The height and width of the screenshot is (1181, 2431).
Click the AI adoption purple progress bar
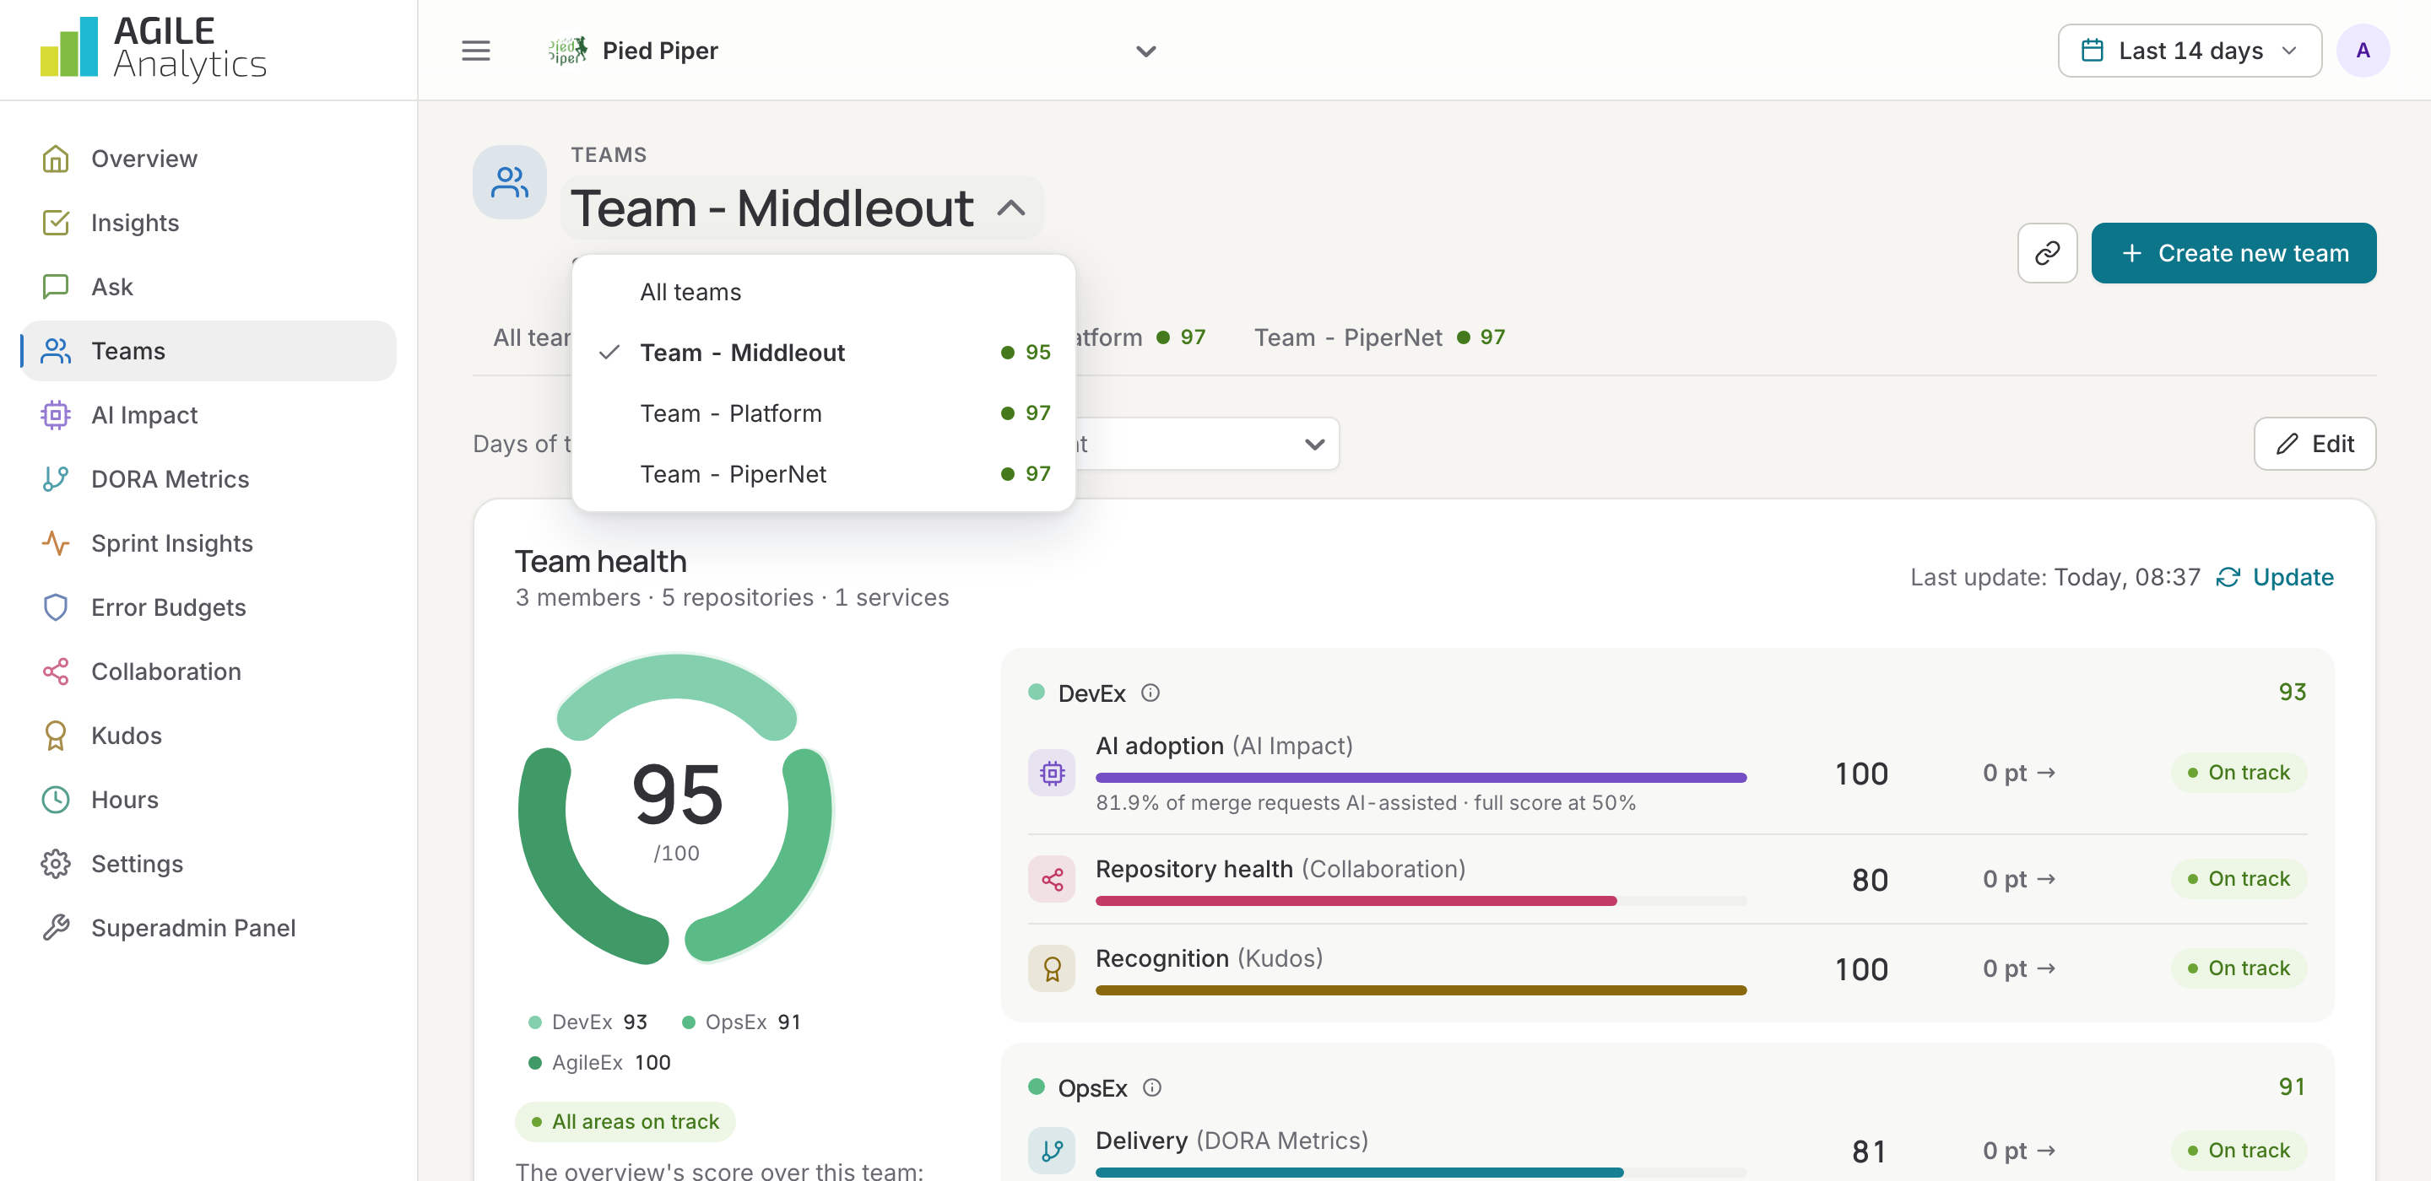tap(1421, 779)
